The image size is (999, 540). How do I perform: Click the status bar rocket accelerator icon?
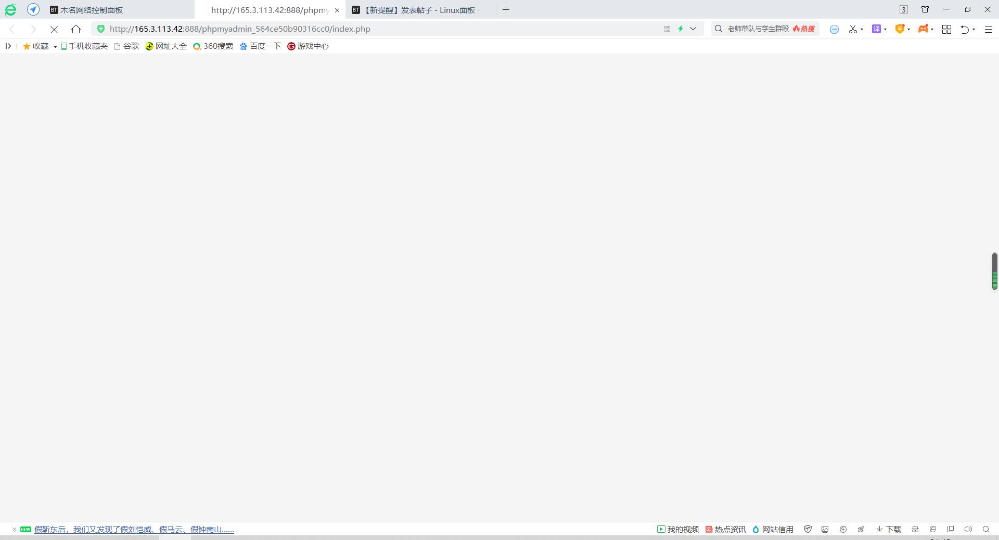861,529
